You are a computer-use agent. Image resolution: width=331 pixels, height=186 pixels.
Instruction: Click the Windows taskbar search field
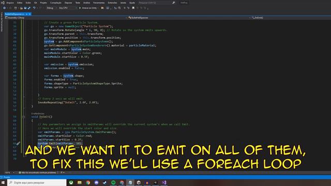click(x=37, y=182)
